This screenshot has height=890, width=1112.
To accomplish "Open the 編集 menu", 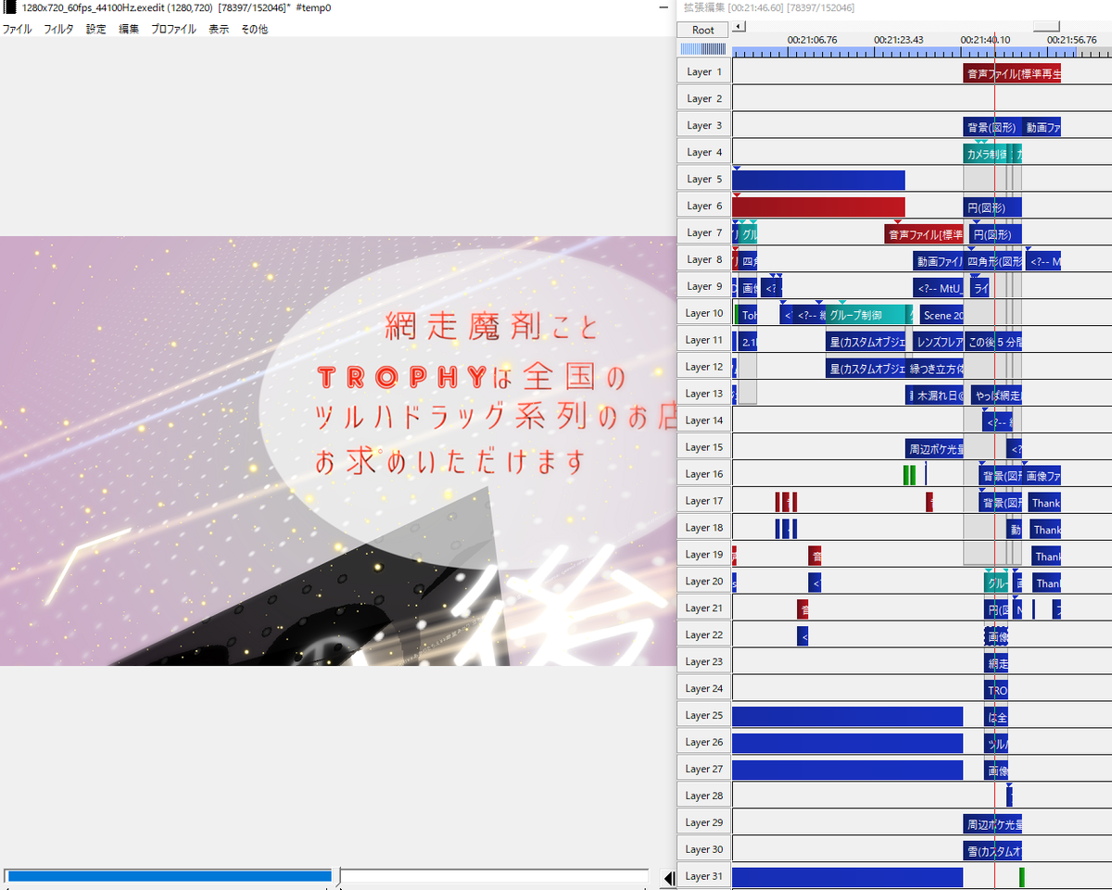I will (129, 29).
